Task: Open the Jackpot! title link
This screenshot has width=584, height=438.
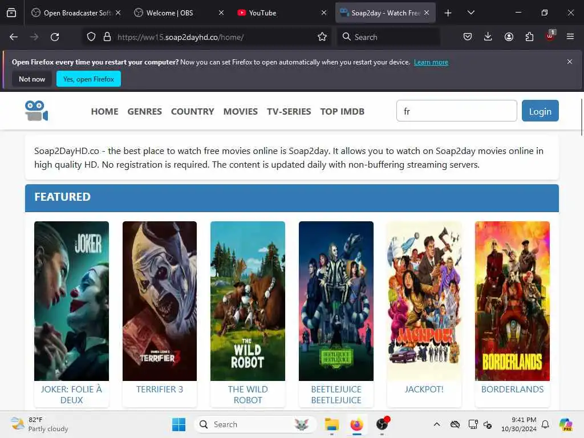Action: click(424, 389)
